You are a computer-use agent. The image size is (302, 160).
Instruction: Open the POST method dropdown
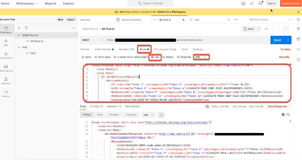(x=91, y=40)
